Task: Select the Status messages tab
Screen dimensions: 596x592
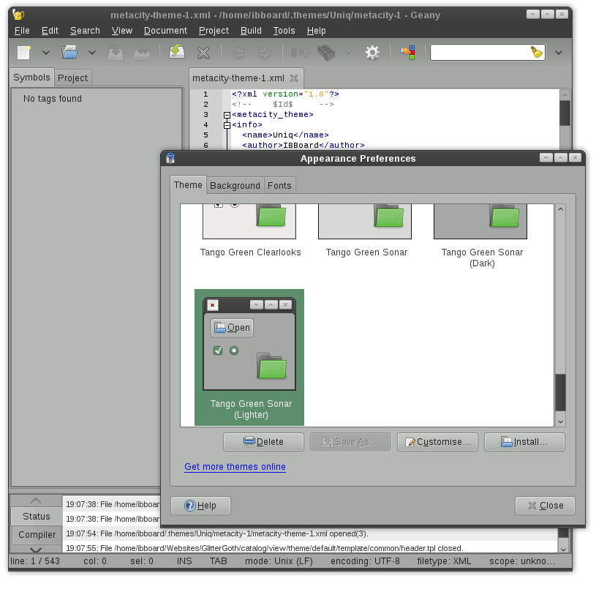Action: [x=36, y=517]
